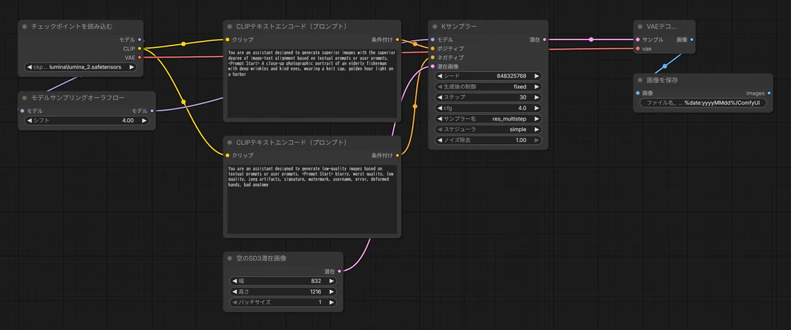Decrease cfg value with its left arrow
The width and height of the screenshot is (791, 330).
(x=440, y=108)
